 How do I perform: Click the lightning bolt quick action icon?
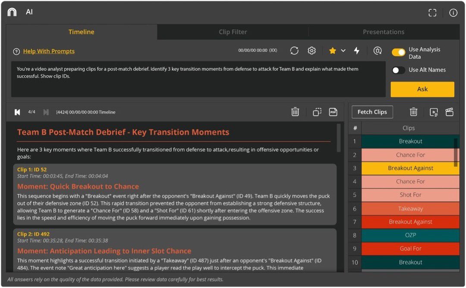(357, 51)
